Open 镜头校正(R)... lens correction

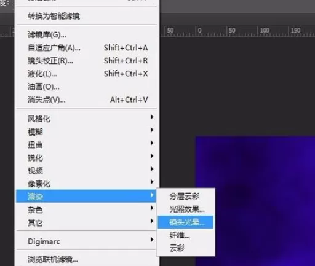(x=87, y=61)
